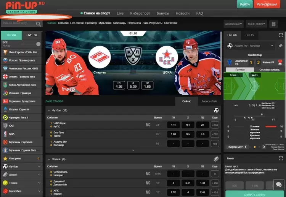
Task: Open the Бонусы menu item
Action: (163, 13)
